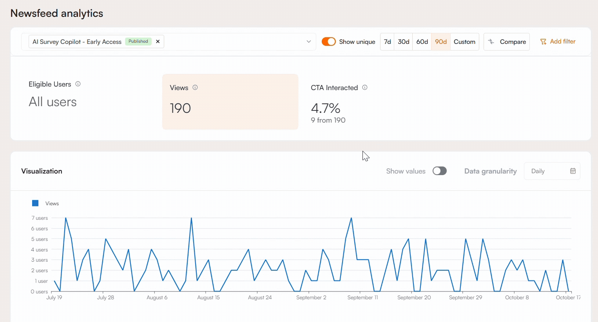
Task: Click the blue Views legend square
Action: 35,203
